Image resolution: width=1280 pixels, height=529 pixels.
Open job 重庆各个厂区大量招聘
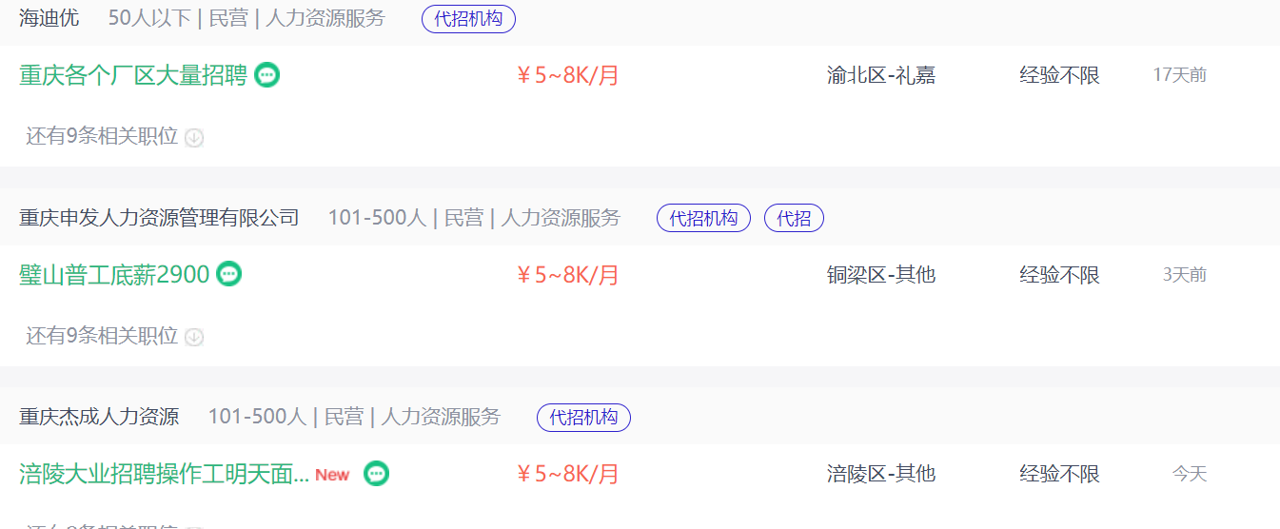click(133, 75)
